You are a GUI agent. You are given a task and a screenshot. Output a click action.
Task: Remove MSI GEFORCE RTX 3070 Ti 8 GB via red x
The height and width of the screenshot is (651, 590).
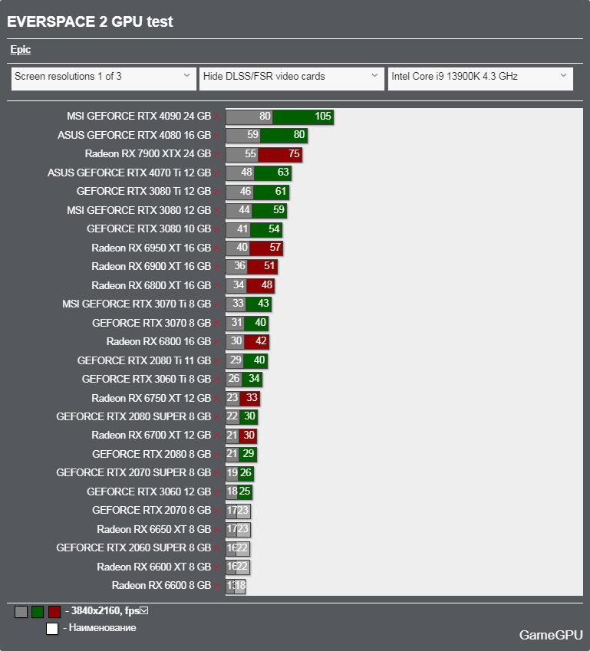pyautogui.click(x=216, y=304)
